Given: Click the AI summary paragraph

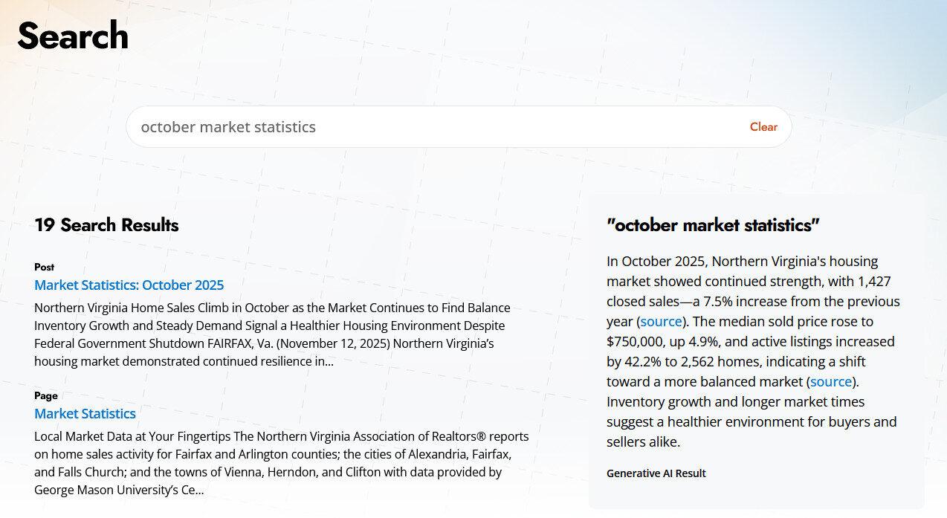Looking at the screenshot, I should tap(751, 349).
